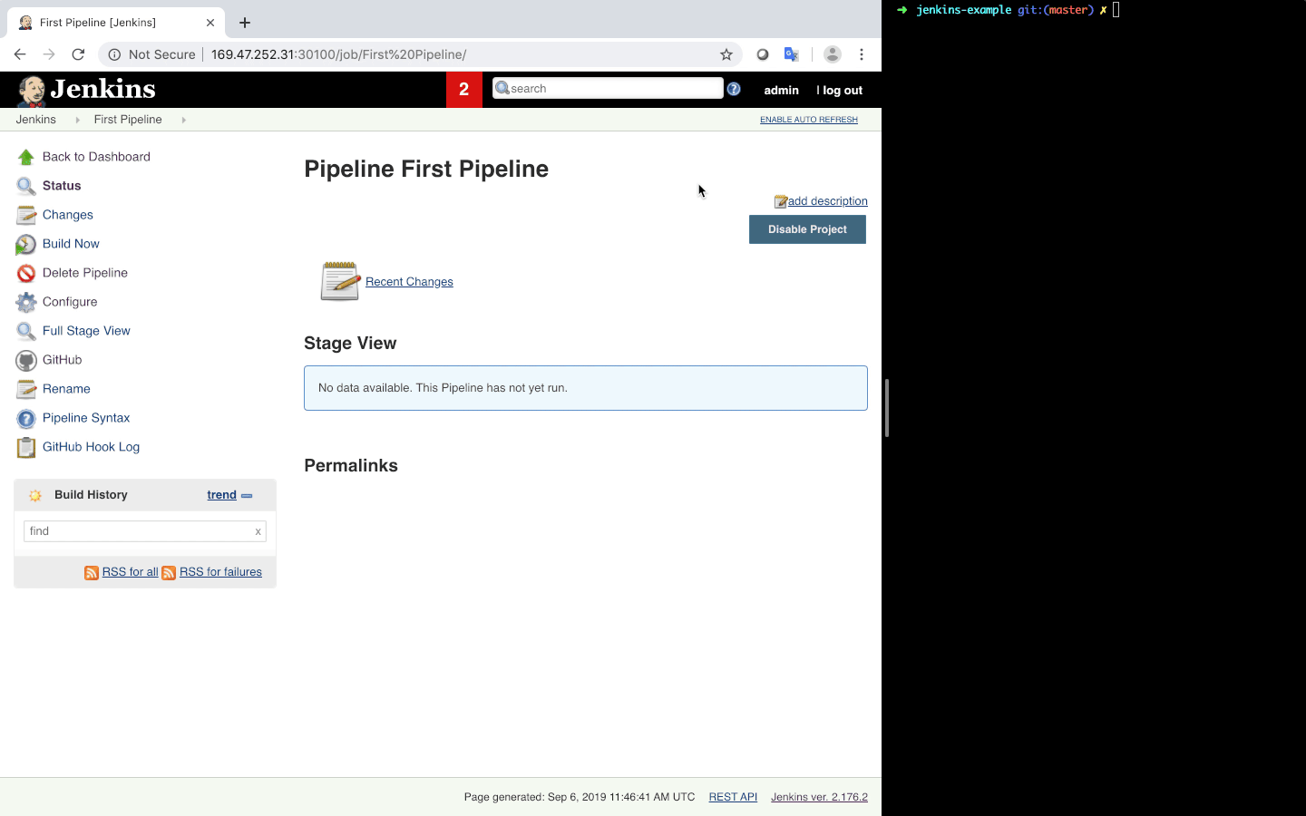1306x816 pixels.
Task: Open the Status sidebar item
Action: (x=62, y=186)
